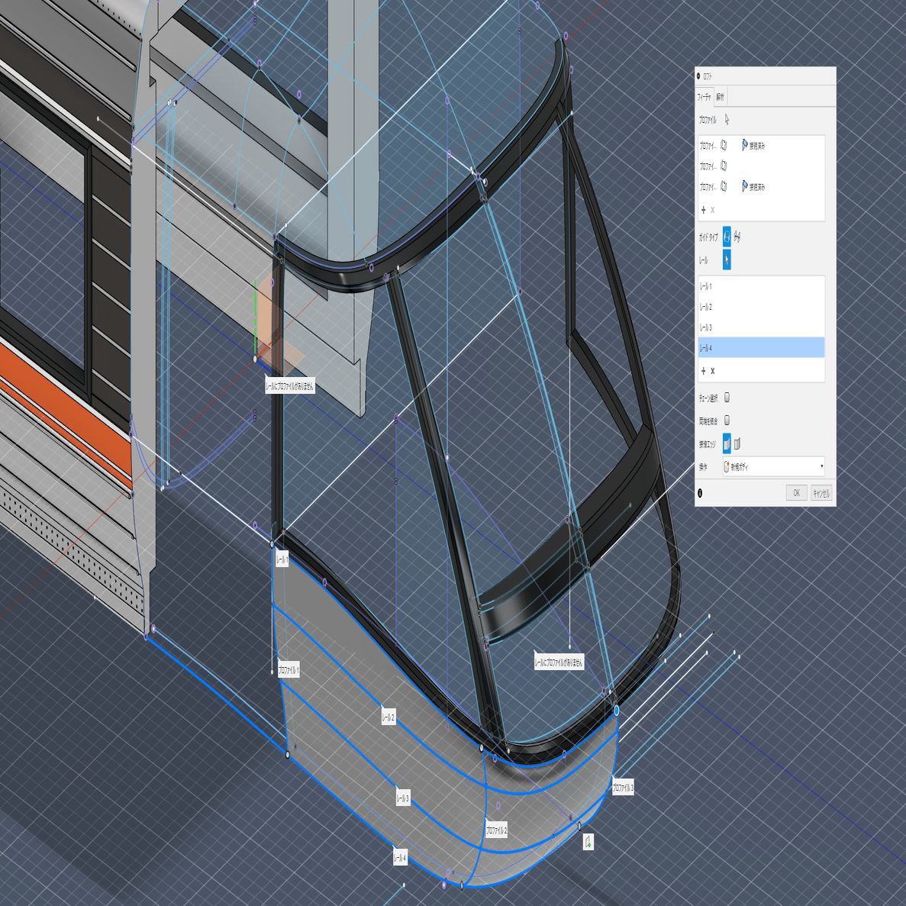Image resolution: width=906 pixels, height=906 pixels.
Task: Click the rail warning tooltip near orange plane
Action: (289, 385)
